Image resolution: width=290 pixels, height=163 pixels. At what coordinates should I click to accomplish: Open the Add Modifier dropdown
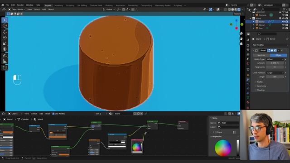tap(270, 45)
